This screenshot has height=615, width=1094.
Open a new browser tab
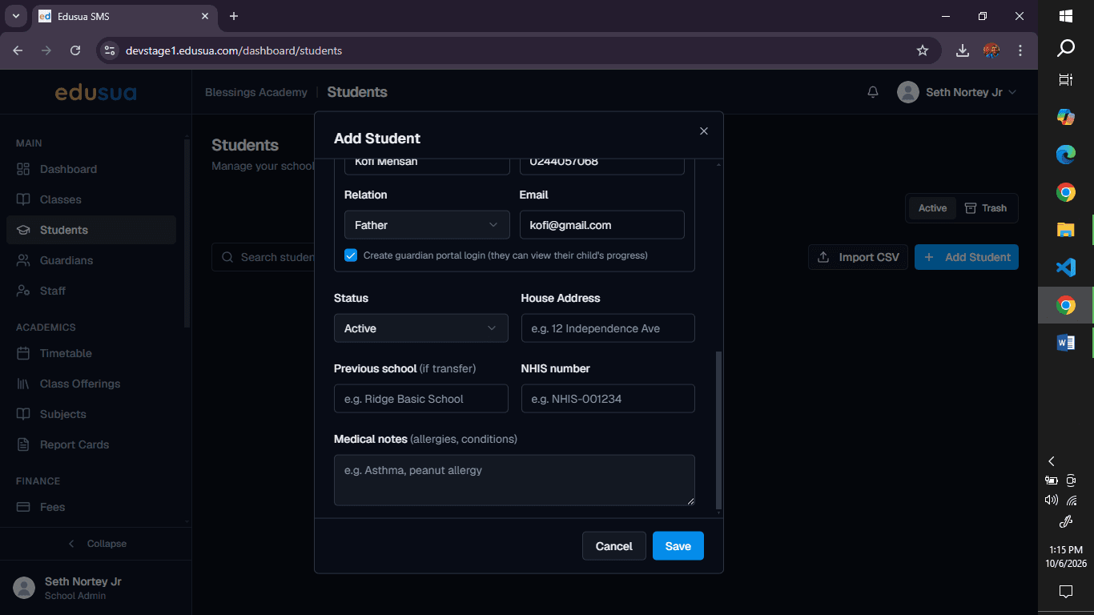point(234,16)
